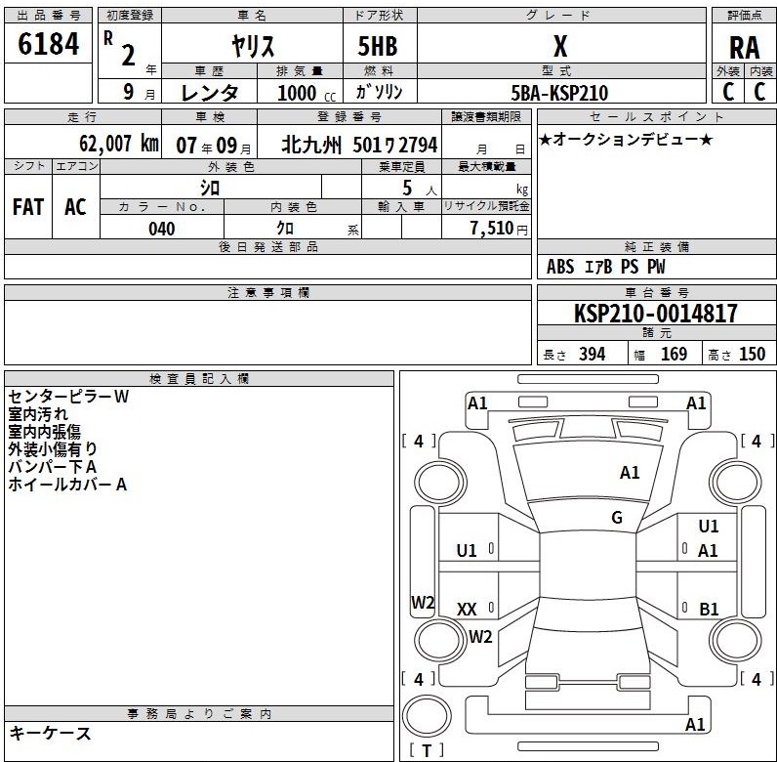Click the recycle deposit 7,510円
This screenshot has width=777, height=762.
point(499,229)
